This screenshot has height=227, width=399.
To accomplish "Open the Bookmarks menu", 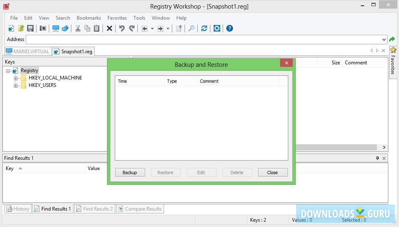I will point(89,18).
